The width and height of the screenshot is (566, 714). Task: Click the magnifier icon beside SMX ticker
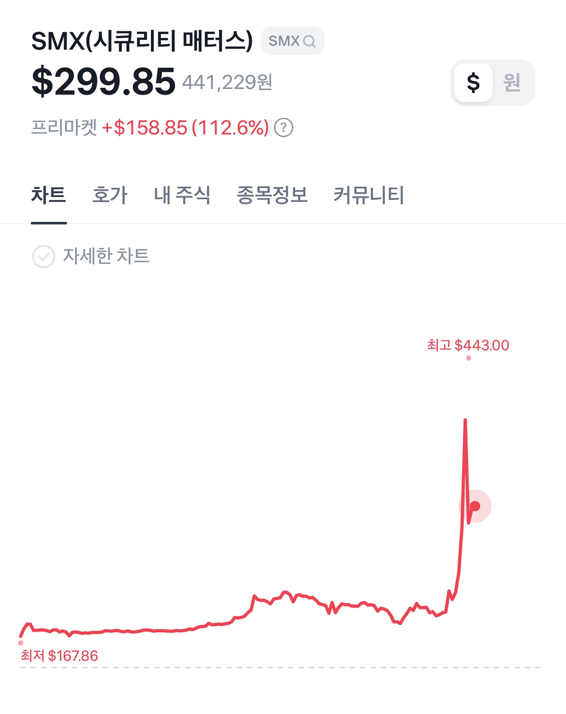(x=309, y=41)
